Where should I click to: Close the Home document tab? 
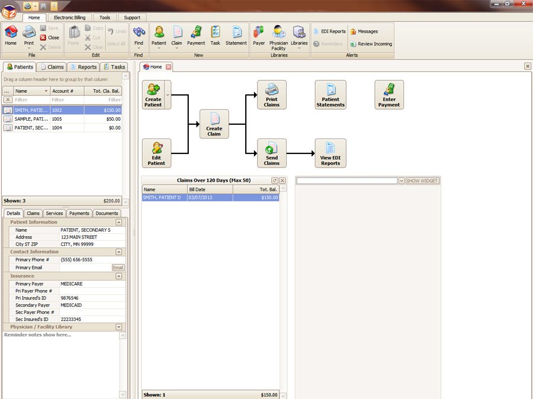(x=168, y=67)
